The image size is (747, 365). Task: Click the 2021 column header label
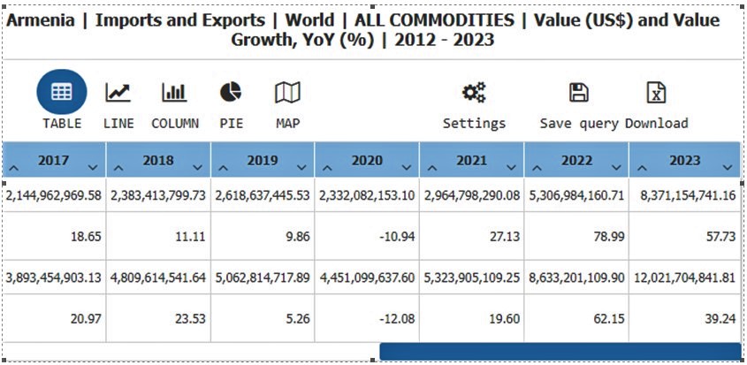click(472, 161)
